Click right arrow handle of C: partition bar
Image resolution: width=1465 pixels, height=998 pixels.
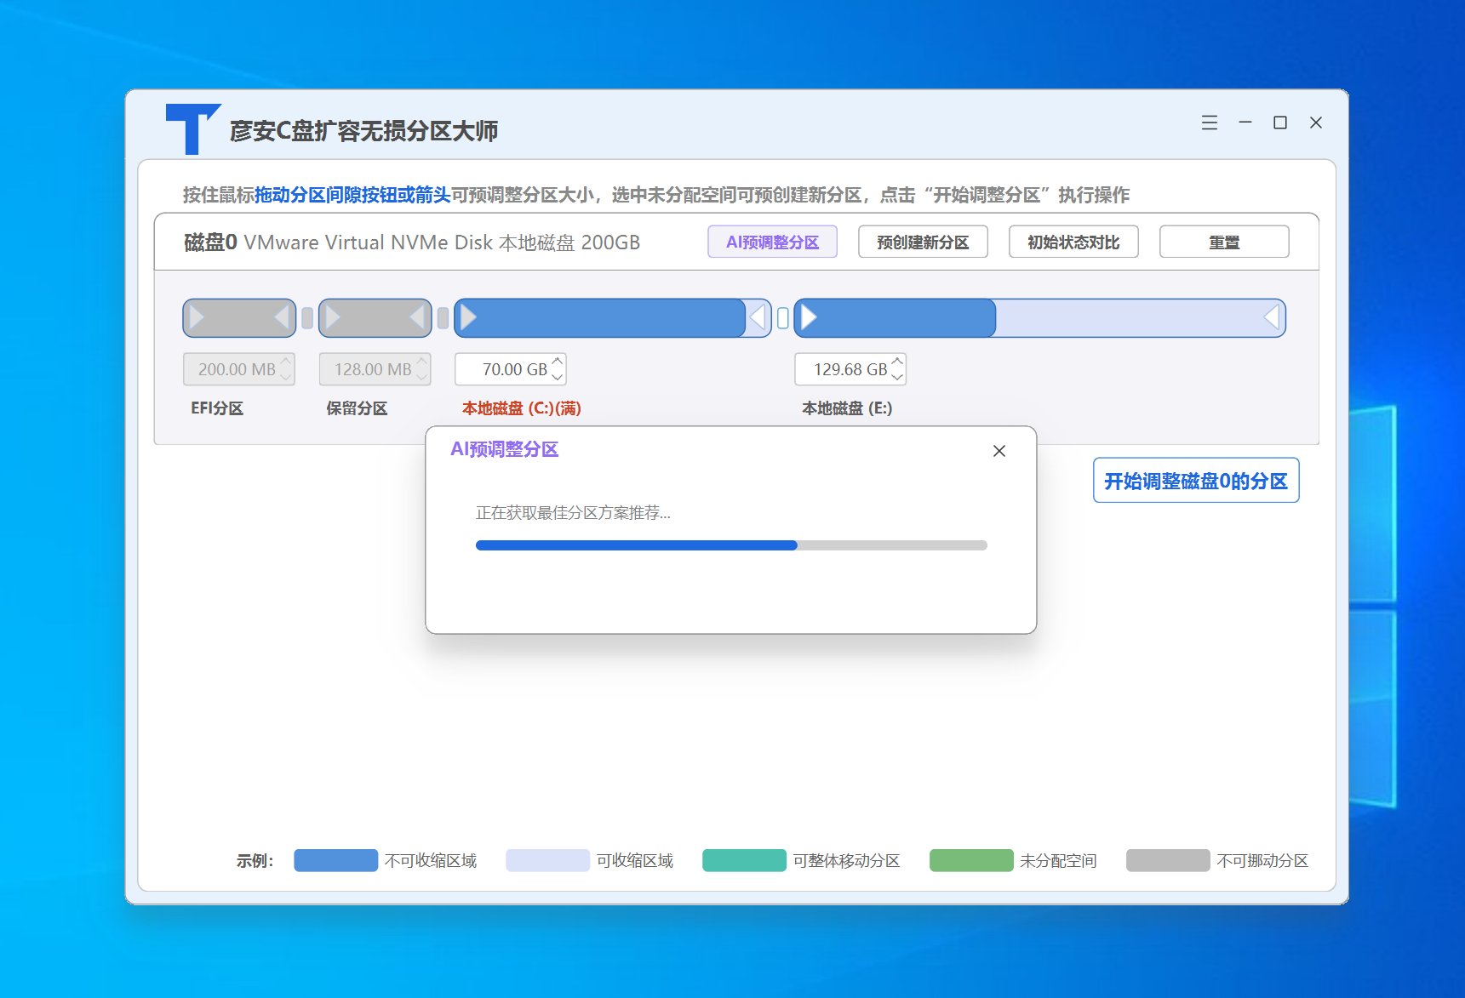(x=757, y=317)
